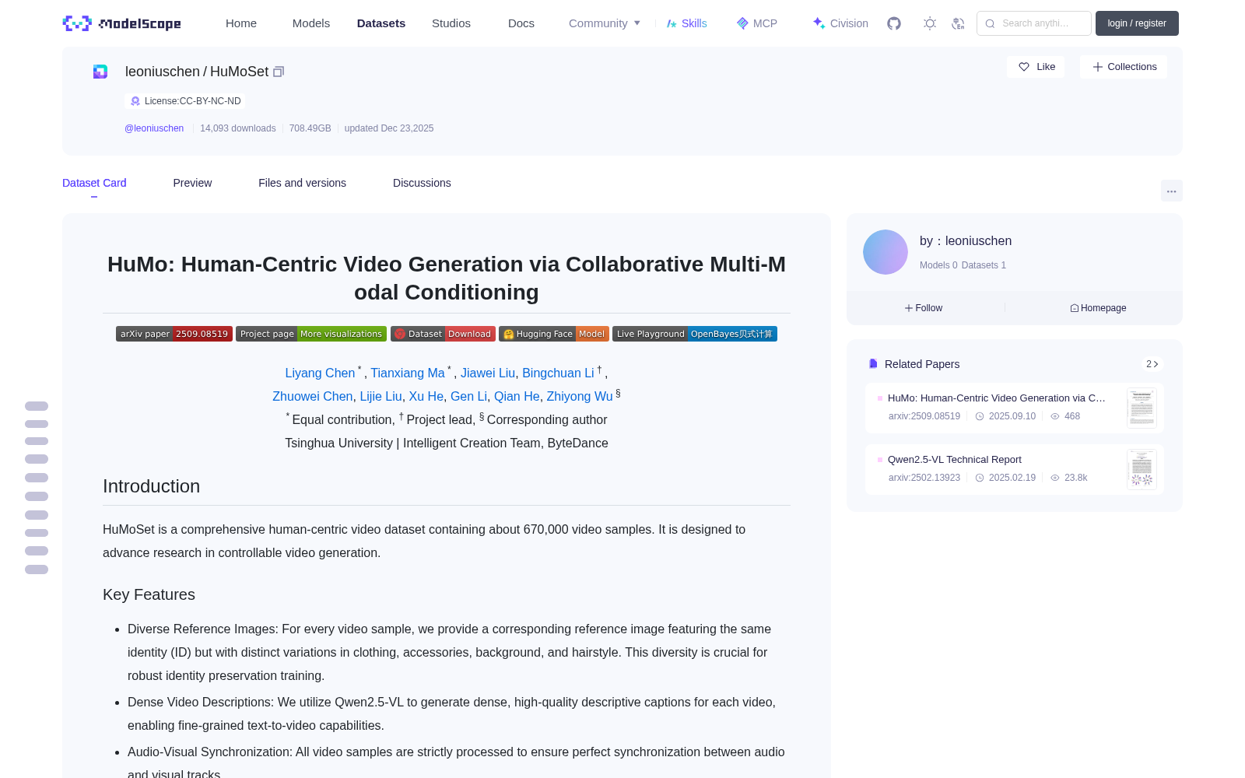This screenshot has width=1245, height=778.
Task: Click the by: leoniuschen name
Action: point(966,241)
